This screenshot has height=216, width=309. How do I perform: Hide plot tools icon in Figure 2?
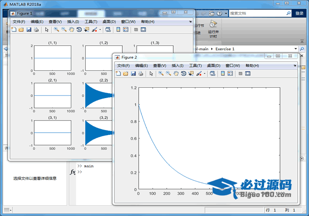click(240, 73)
